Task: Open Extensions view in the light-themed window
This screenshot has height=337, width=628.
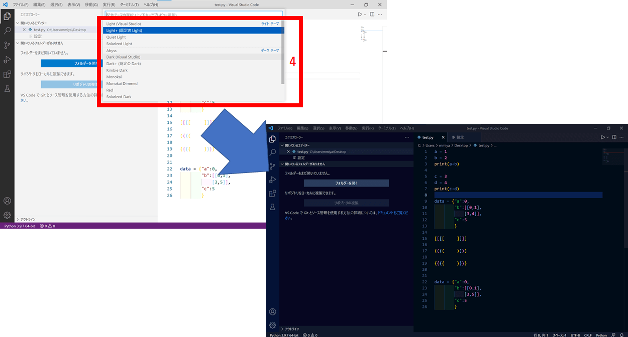Action: coord(7,74)
